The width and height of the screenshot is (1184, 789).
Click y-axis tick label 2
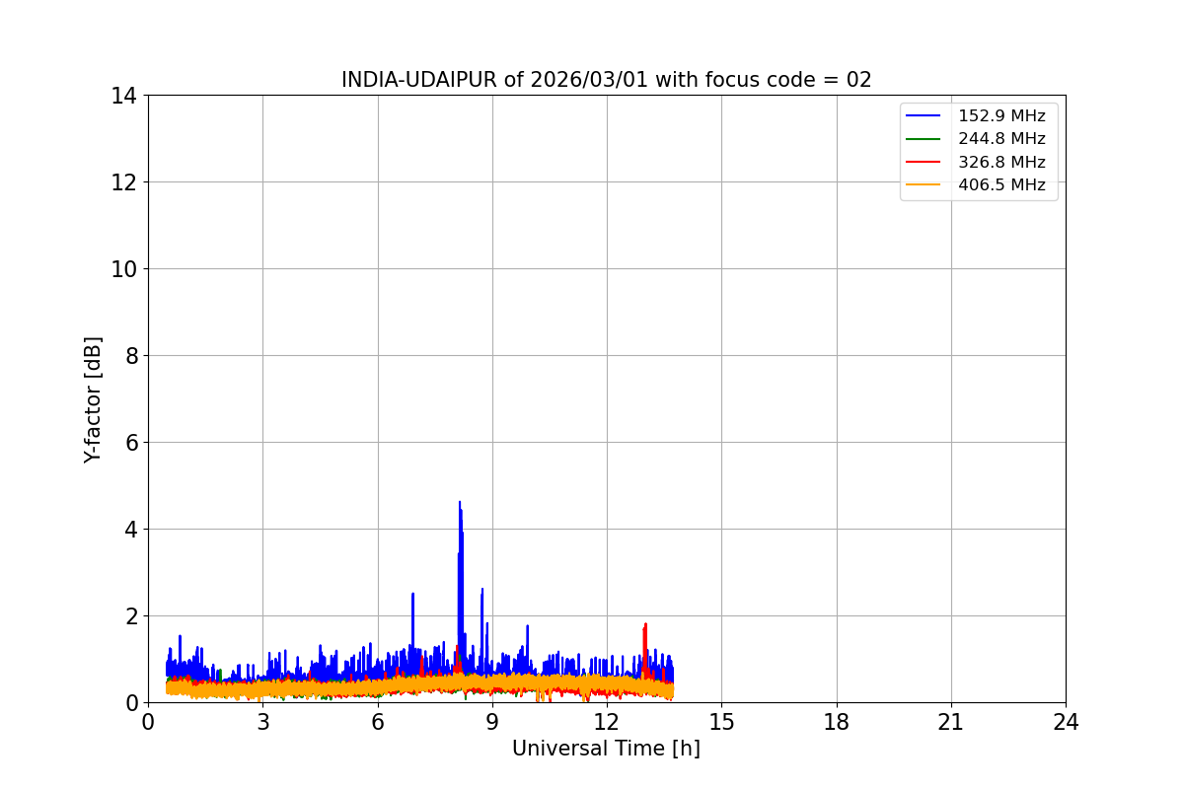click(130, 616)
